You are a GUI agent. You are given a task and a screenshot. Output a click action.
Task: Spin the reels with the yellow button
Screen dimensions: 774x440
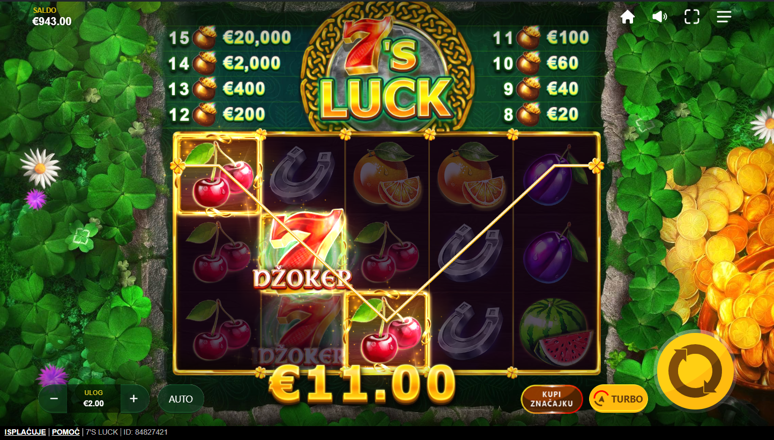click(x=696, y=371)
